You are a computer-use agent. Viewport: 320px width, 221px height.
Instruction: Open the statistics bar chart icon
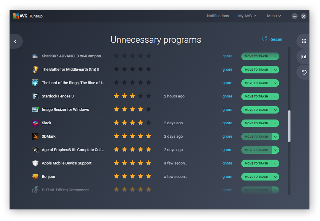[304, 57]
